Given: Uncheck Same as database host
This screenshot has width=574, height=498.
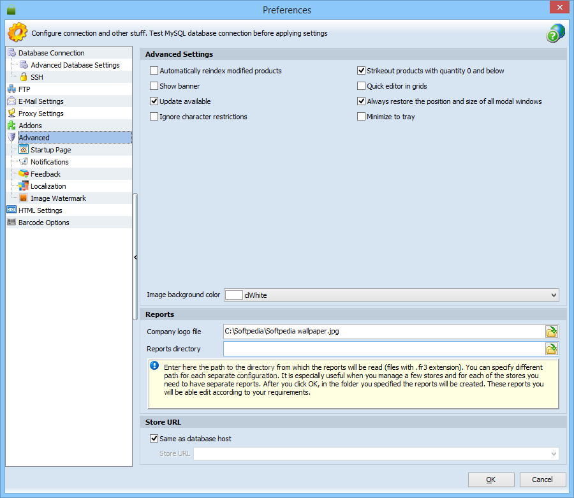Looking at the screenshot, I should point(154,438).
